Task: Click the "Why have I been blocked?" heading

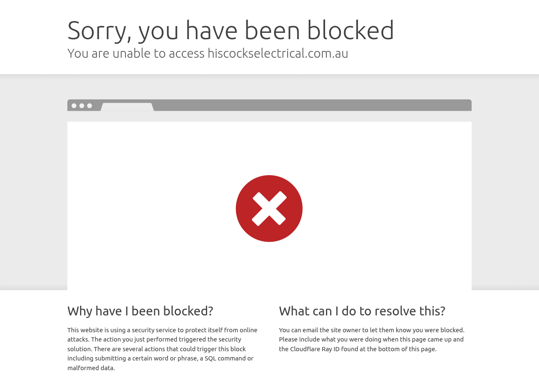Action: click(x=140, y=311)
